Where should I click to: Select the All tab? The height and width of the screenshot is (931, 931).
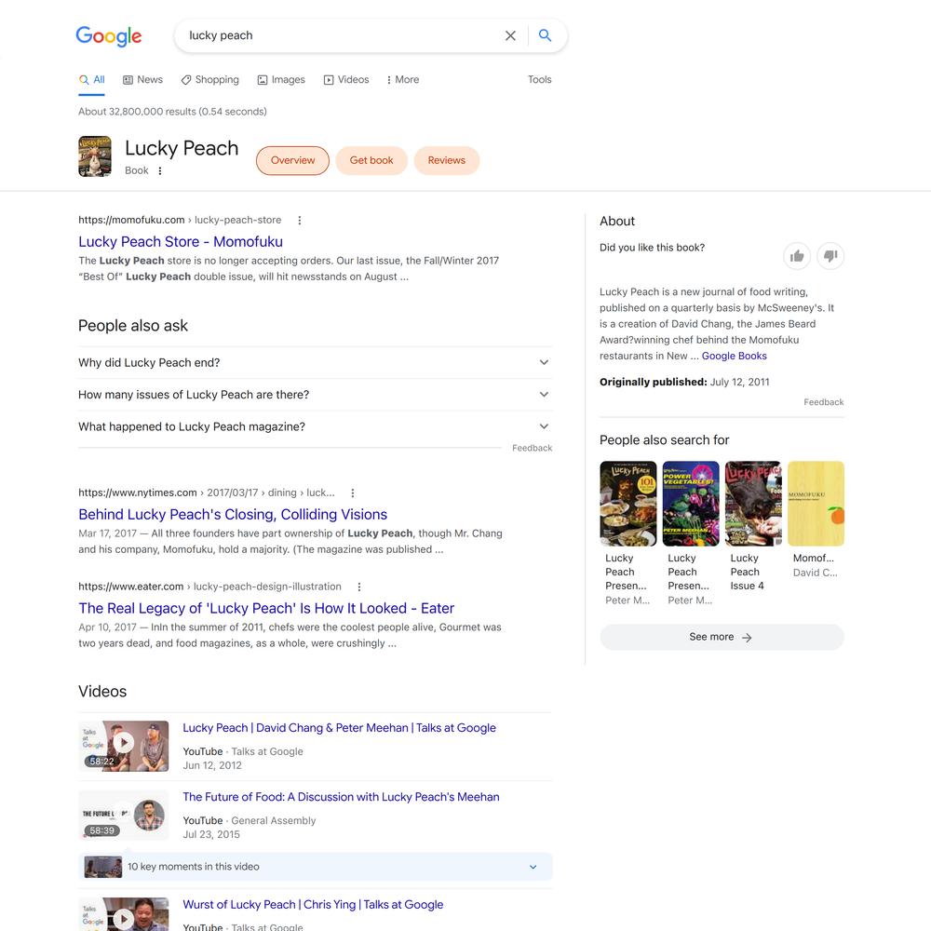[92, 79]
